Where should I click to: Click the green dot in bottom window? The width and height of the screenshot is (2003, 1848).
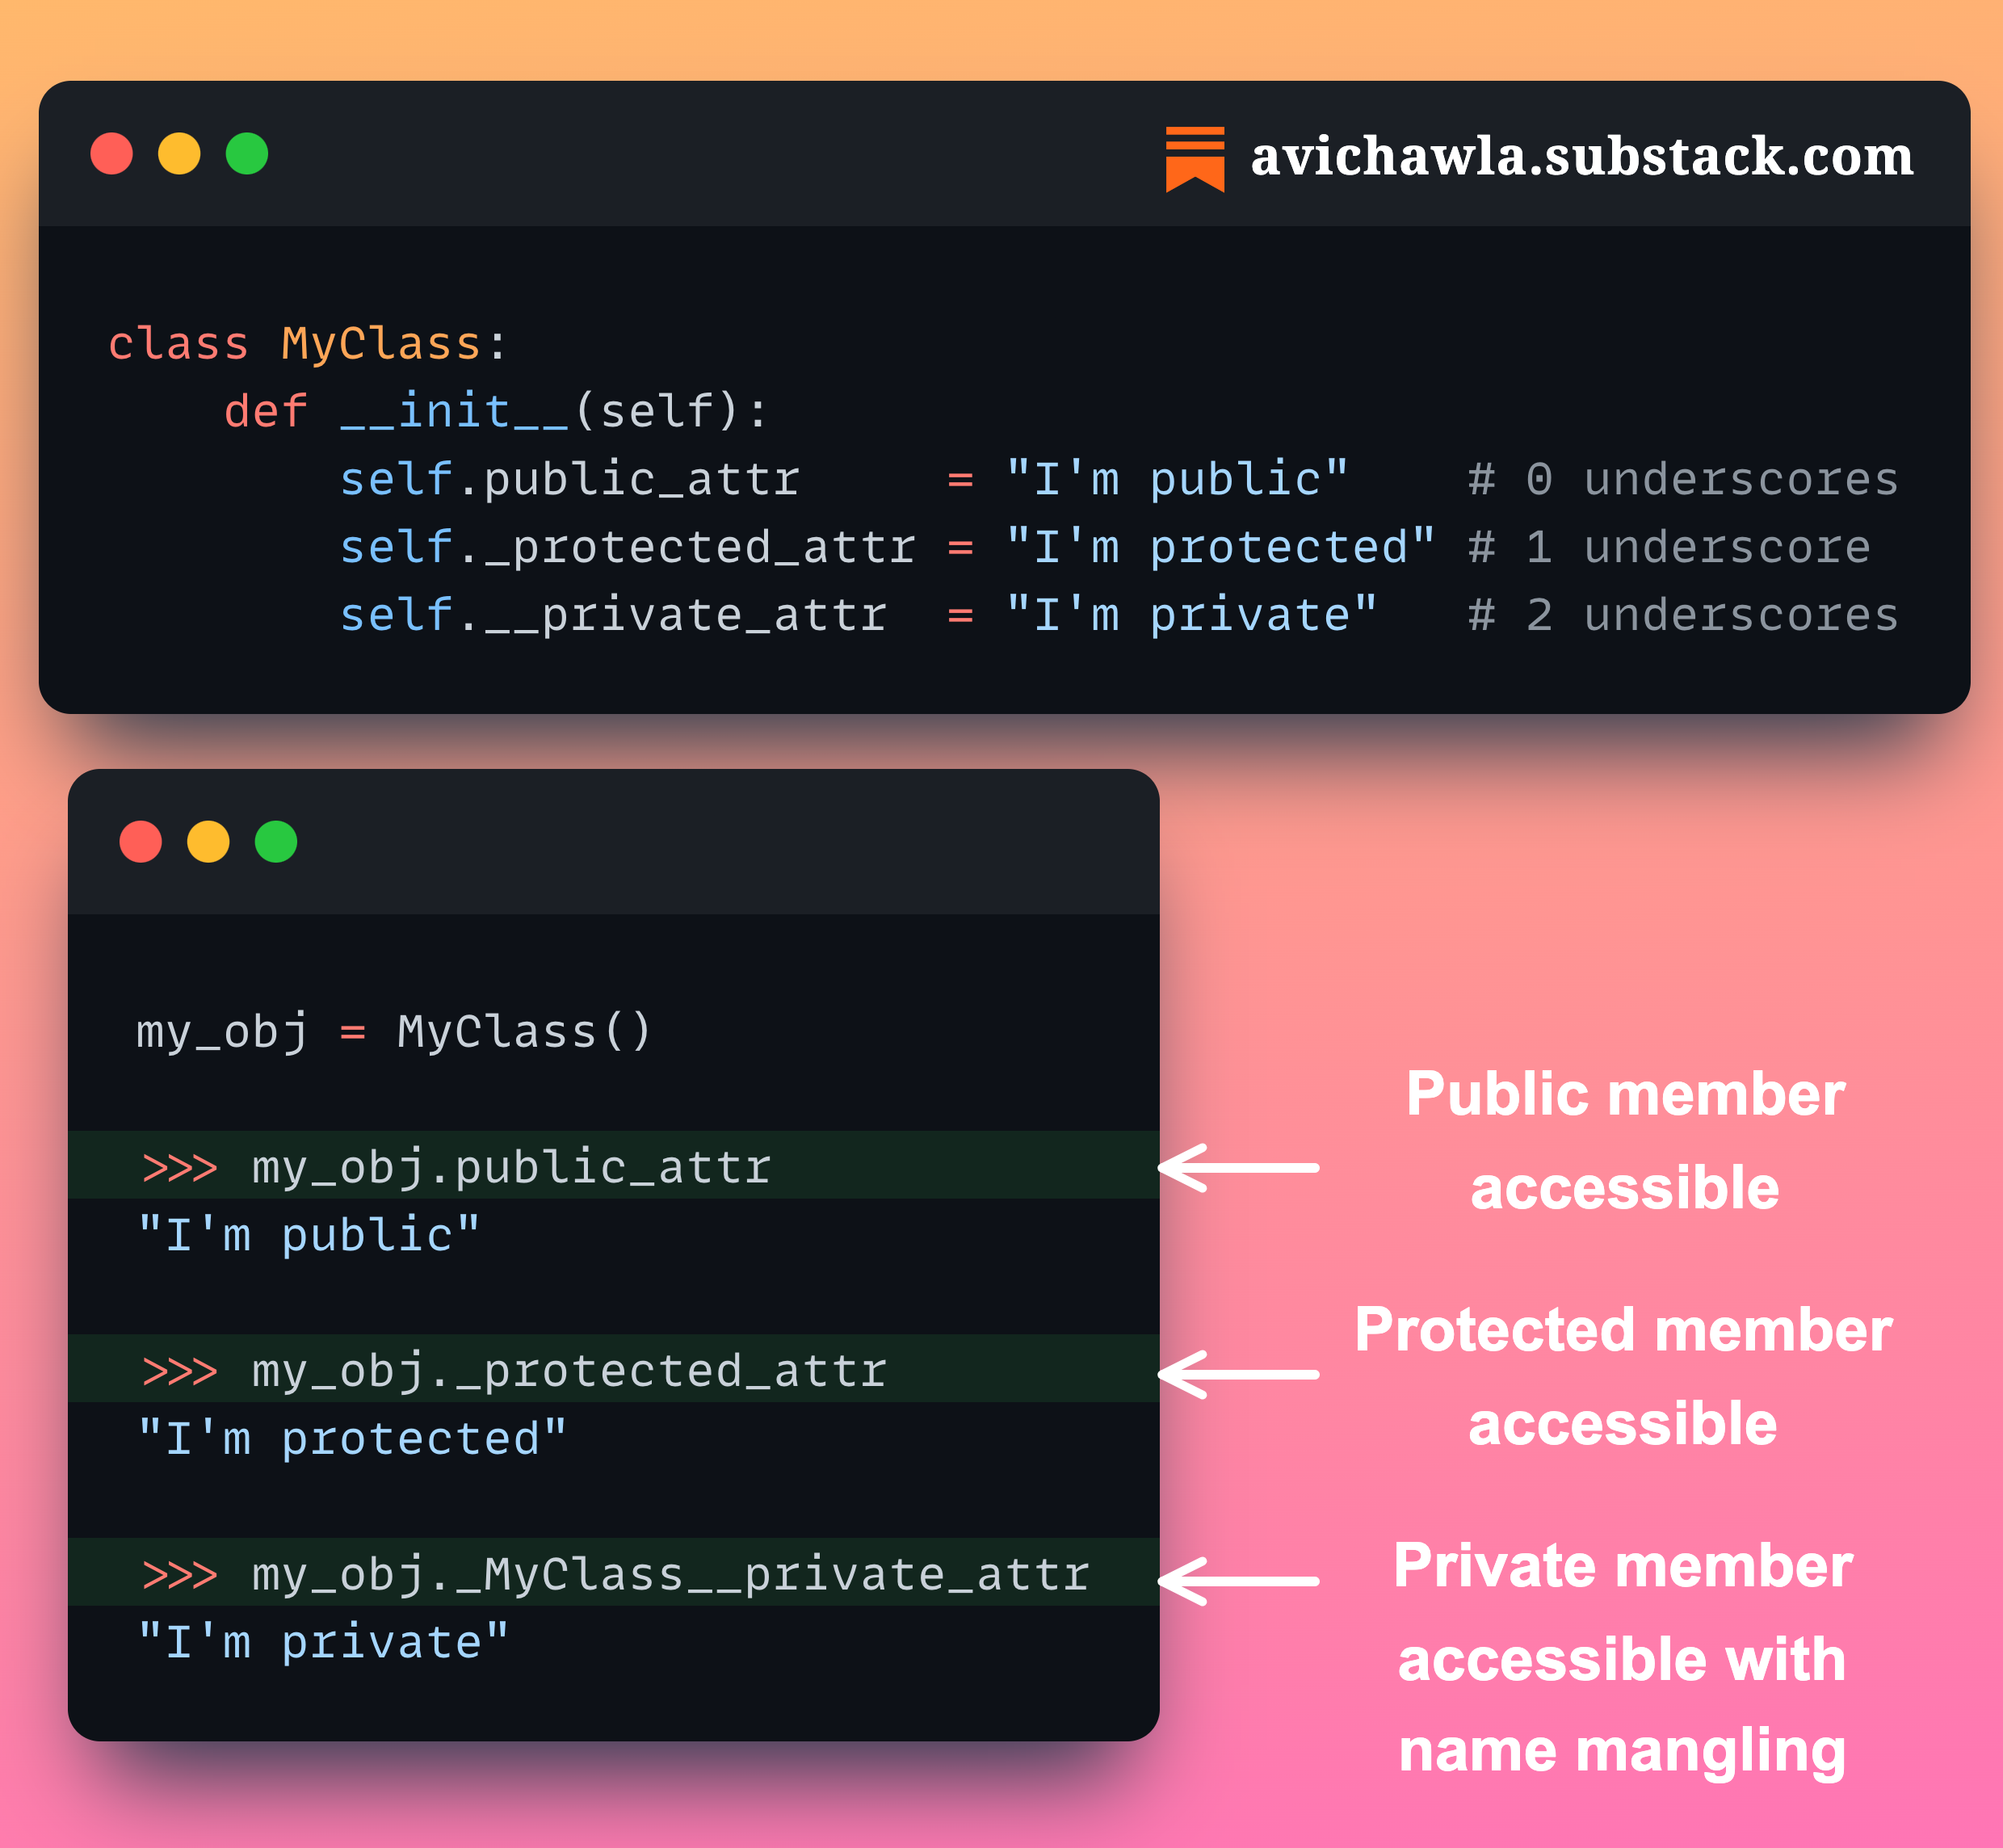point(276,841)
